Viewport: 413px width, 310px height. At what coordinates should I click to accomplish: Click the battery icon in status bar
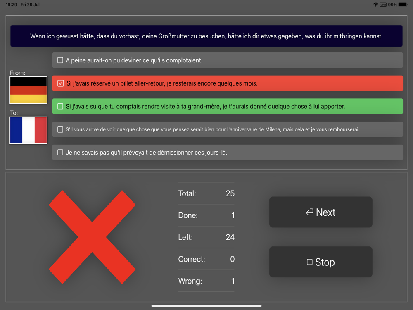[403, 5]
